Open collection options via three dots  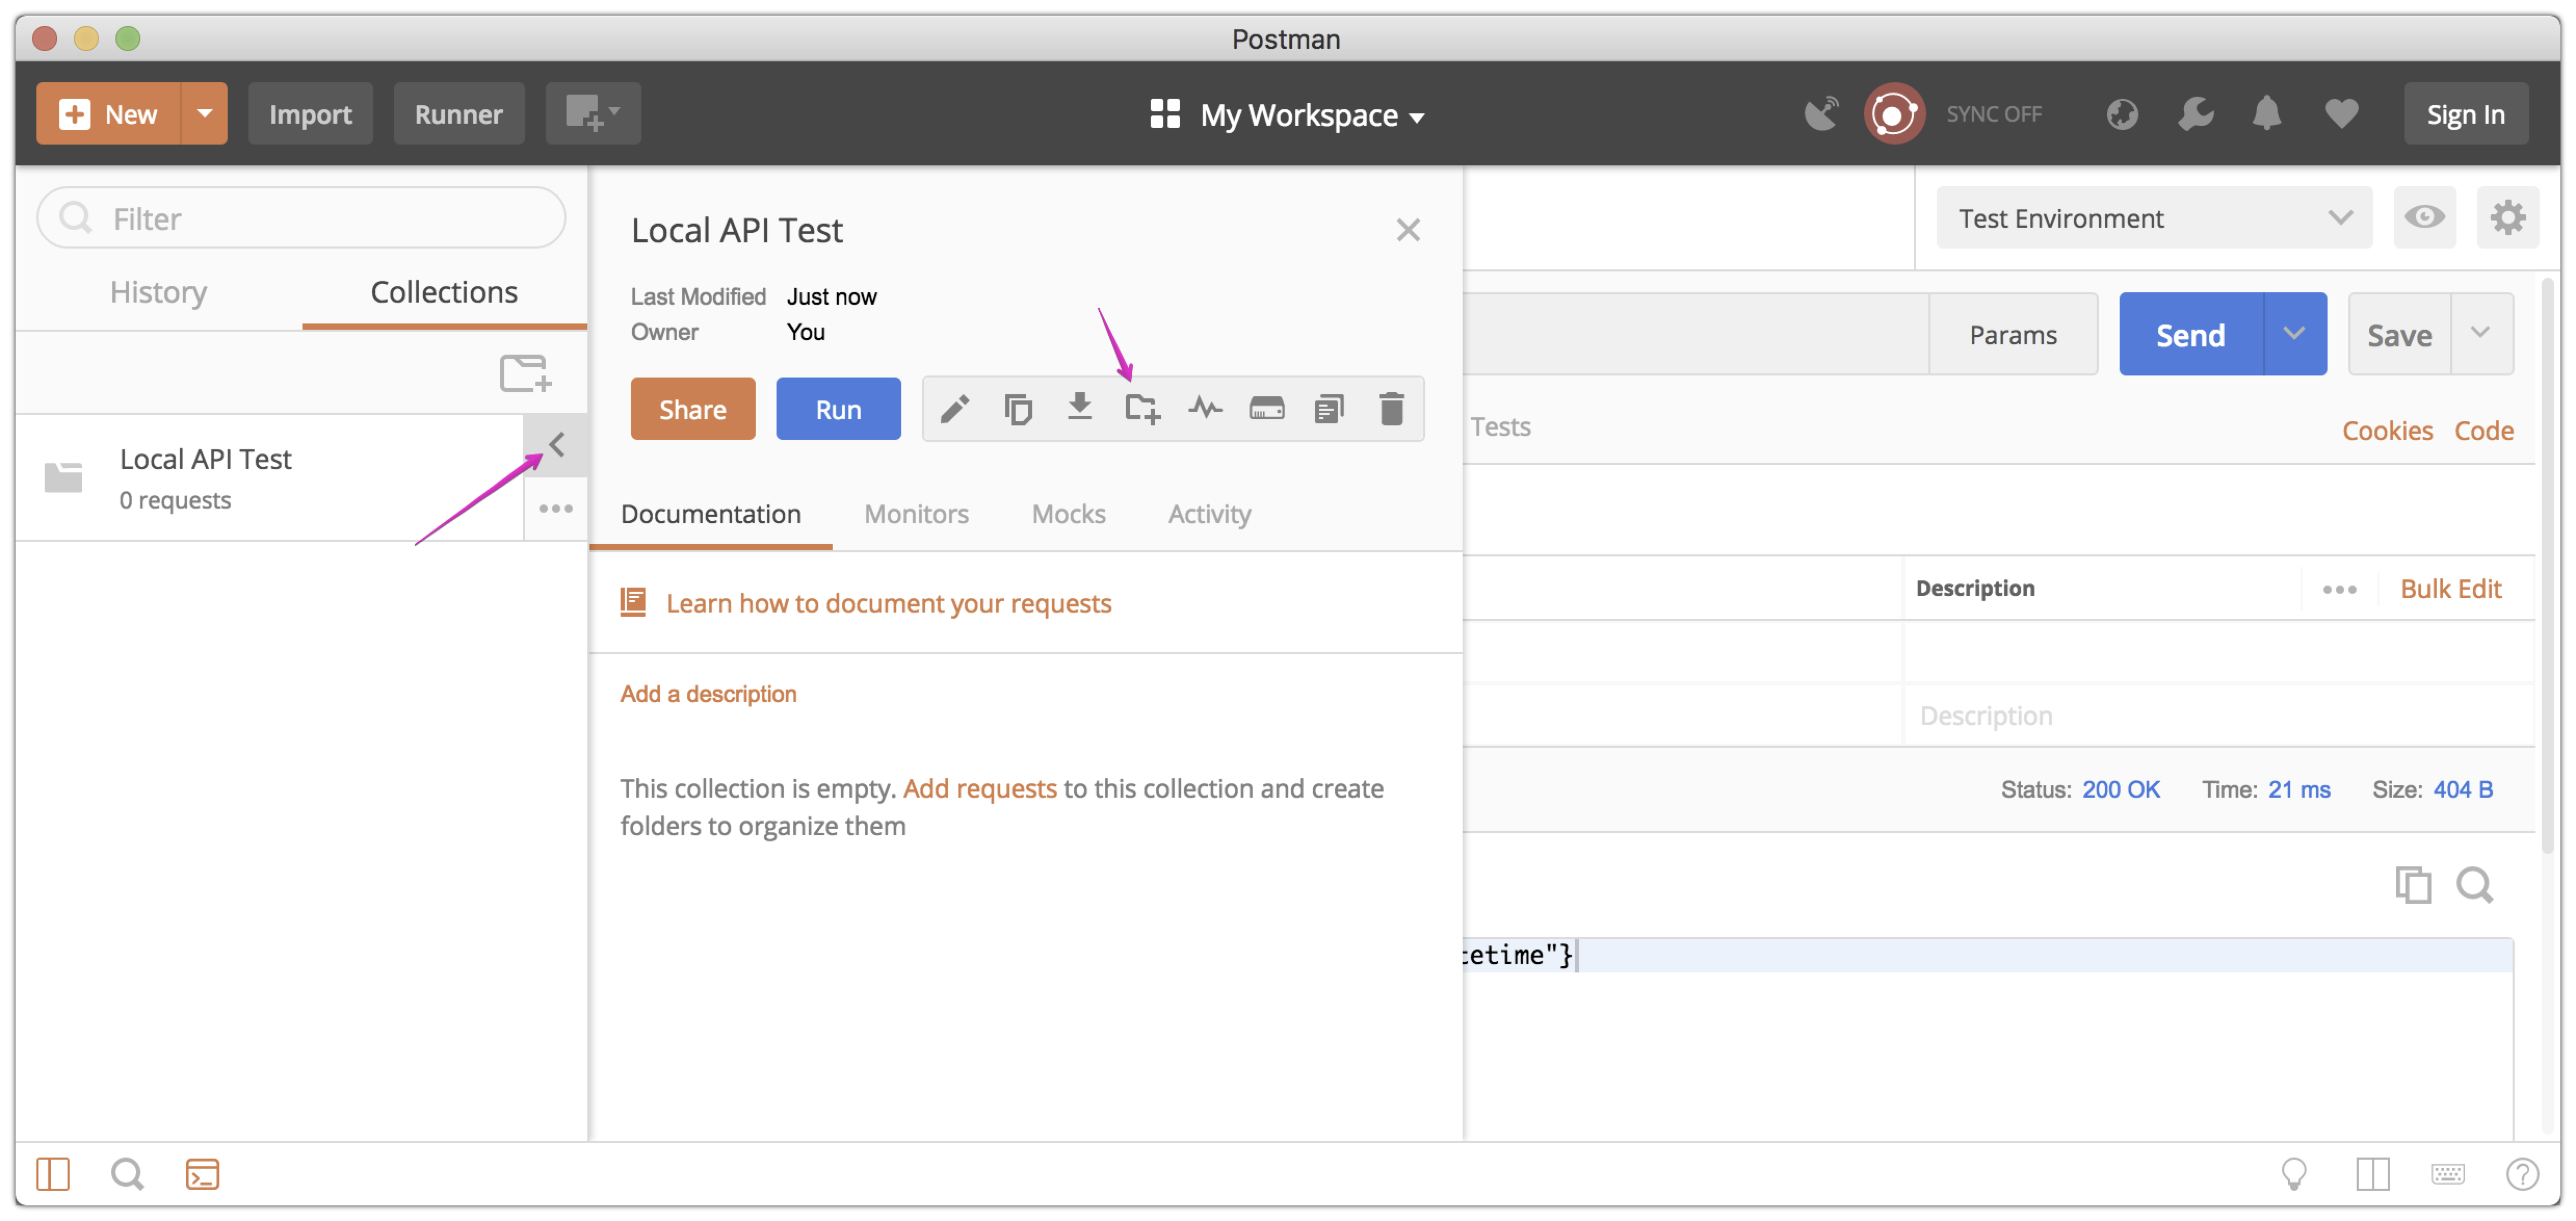[x=556, y=508]
